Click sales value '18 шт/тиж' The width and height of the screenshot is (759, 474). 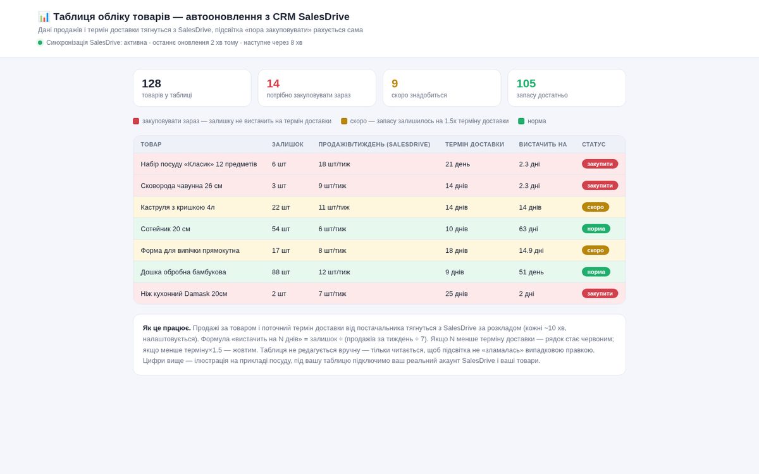(334, 164)
